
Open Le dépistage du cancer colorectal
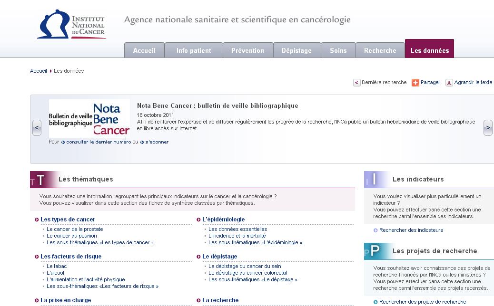(247, 273)
